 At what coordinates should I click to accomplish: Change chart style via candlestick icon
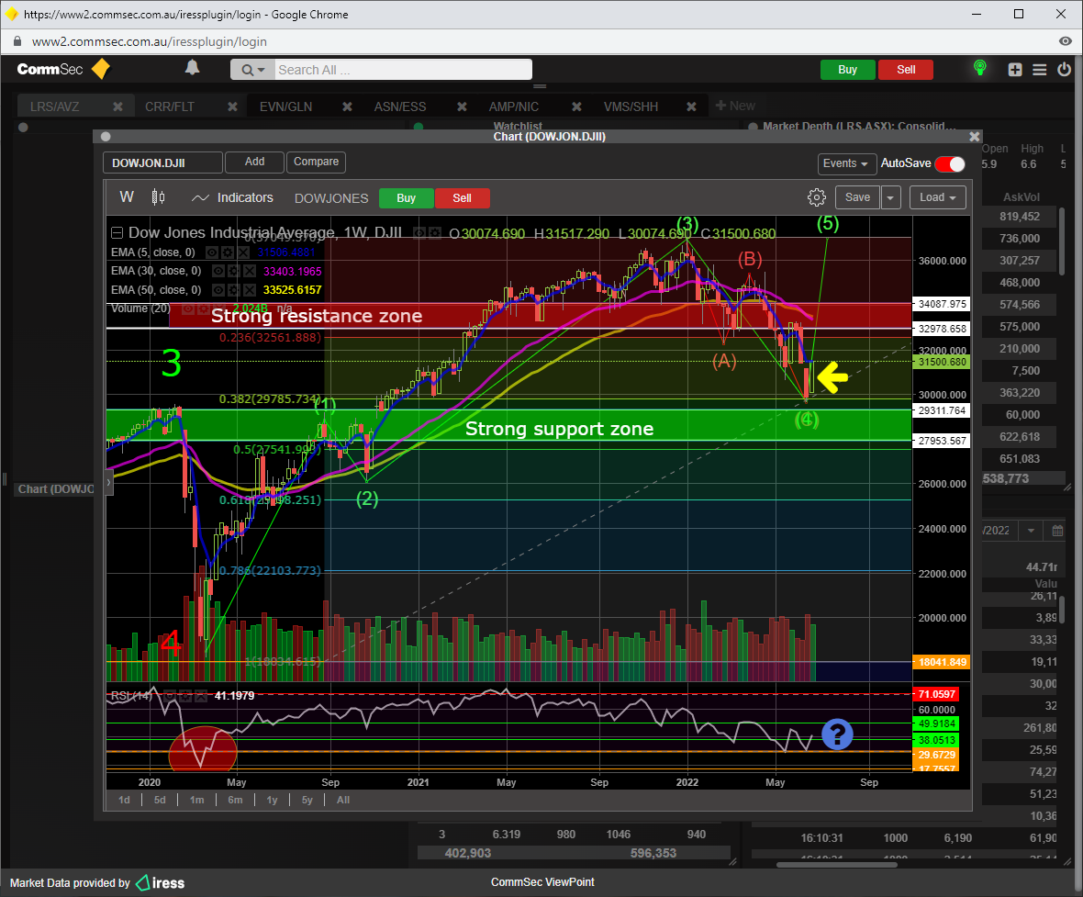[x=158, y=197]
